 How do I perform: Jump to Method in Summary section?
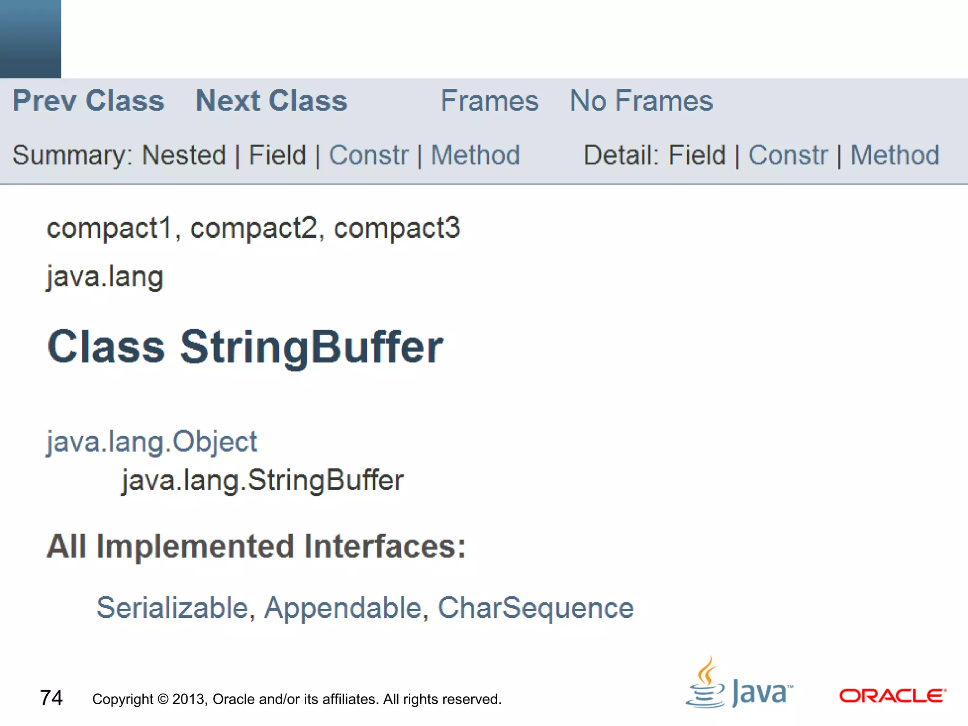475,155
